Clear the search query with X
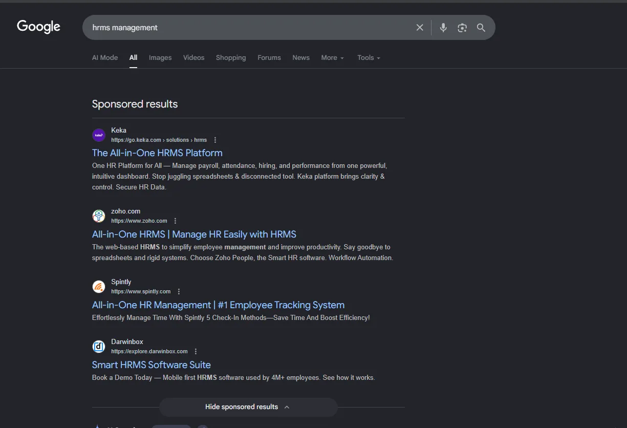627x428 pixels. [420, 28]
